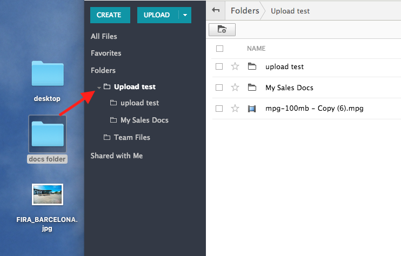The height and width of the screenshot is (256, 401).
Task: Open All Files in the sidebar
Action: click(x=104, y=36)
